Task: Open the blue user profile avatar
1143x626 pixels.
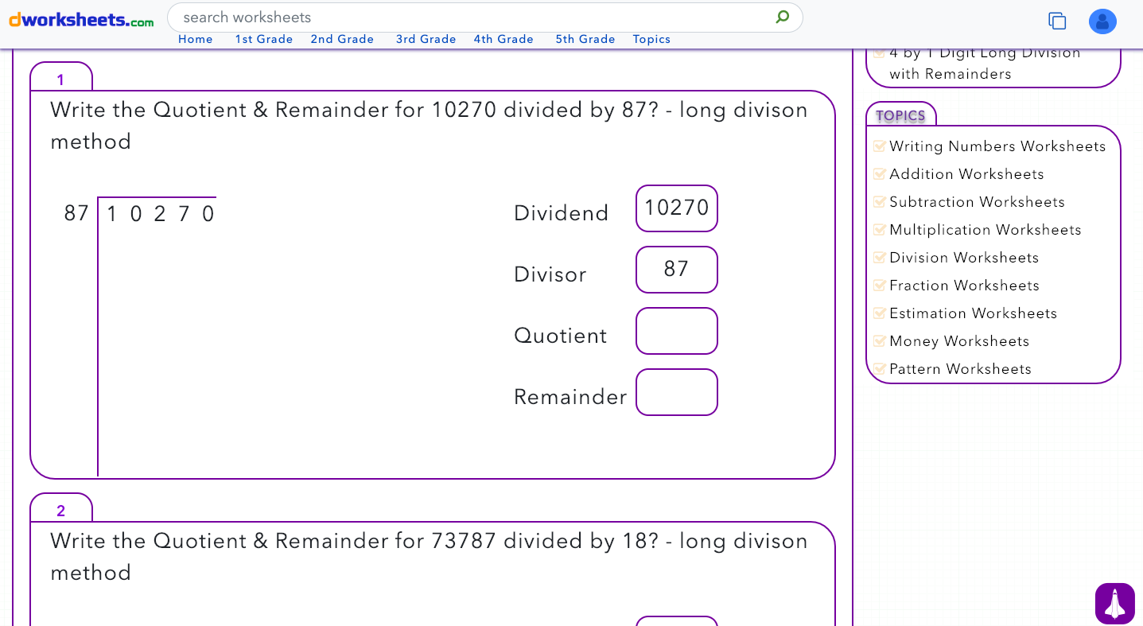Action: pyautogui.click(x=1102, y=21)
